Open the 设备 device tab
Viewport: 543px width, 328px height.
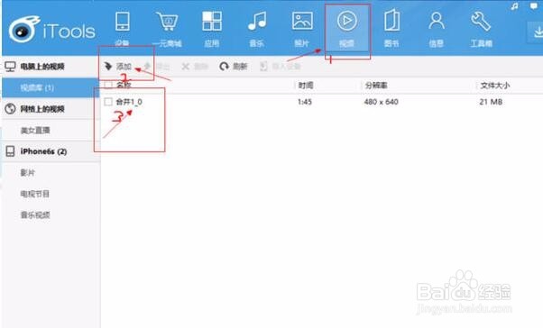[x=123, y=28]
